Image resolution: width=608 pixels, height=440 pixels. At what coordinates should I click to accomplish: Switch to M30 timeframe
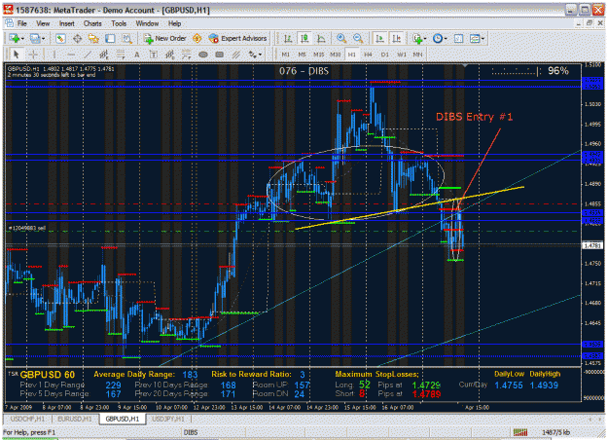(336, 55)
